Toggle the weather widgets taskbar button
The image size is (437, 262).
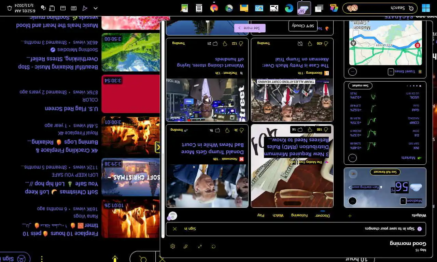point(304,8)
